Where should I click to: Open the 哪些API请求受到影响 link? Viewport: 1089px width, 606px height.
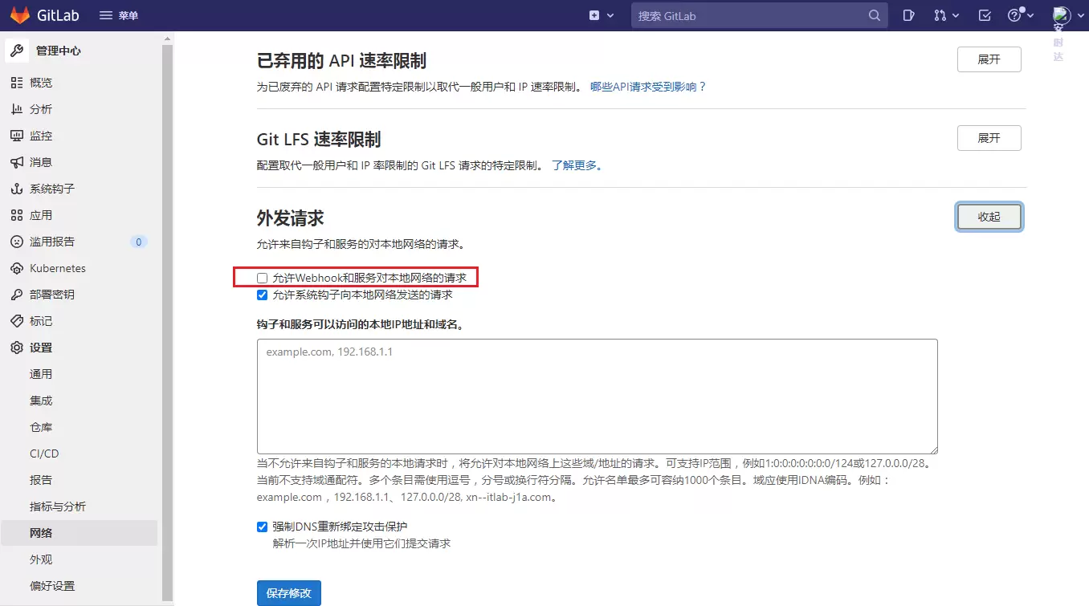tap(648, 87)
